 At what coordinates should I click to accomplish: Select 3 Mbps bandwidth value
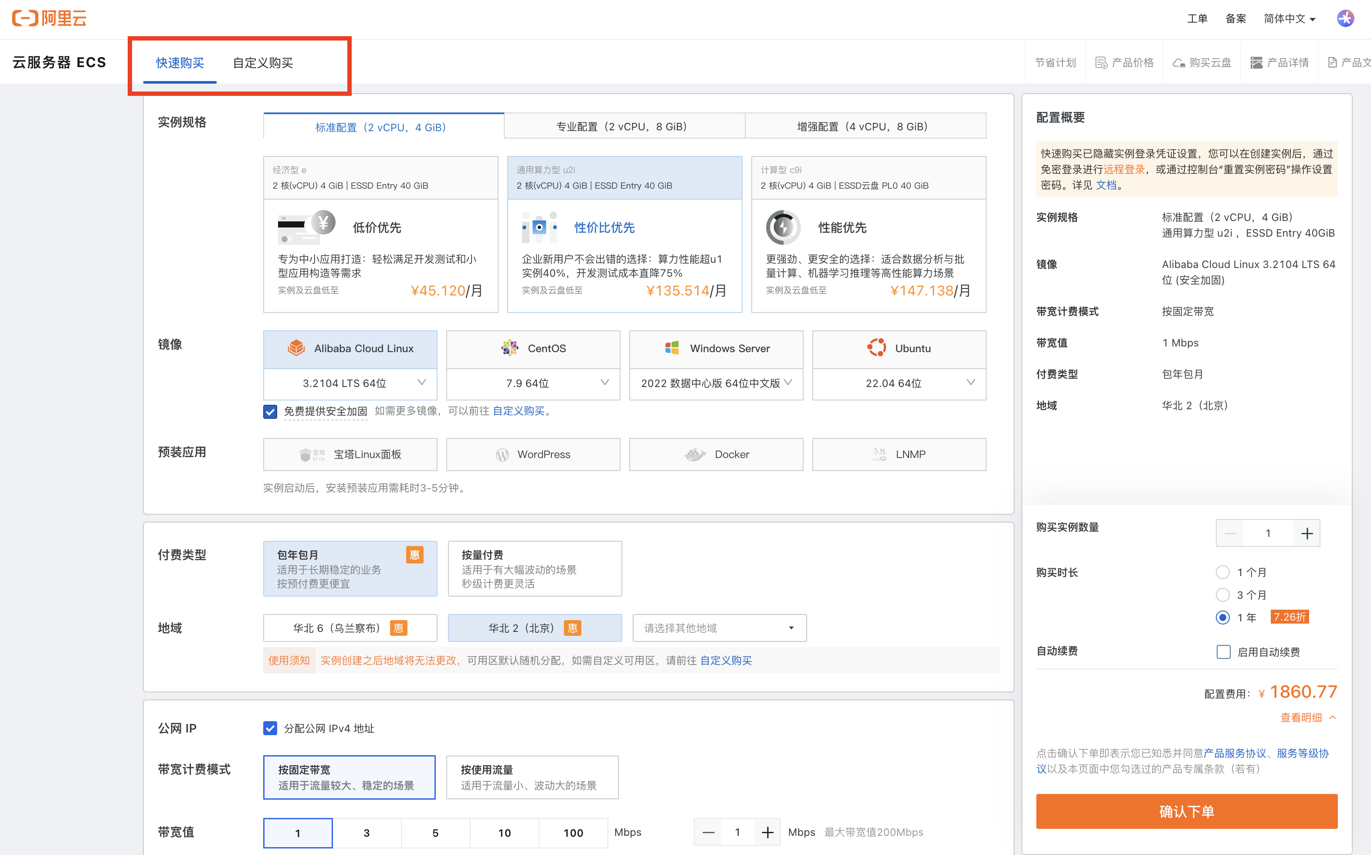pyautogui.click(x=367, y=833)
